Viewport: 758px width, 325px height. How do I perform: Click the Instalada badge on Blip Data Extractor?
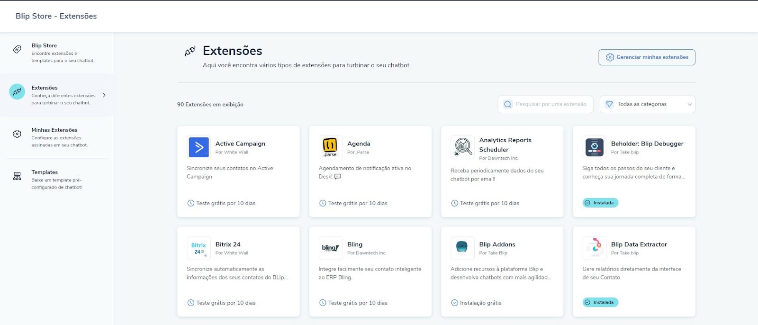click(x=600, y=302)
